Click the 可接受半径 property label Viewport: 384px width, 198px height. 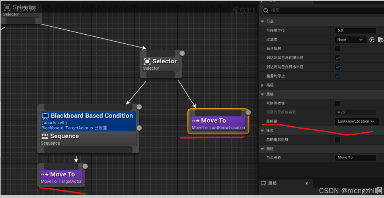[x=275, y=31]
